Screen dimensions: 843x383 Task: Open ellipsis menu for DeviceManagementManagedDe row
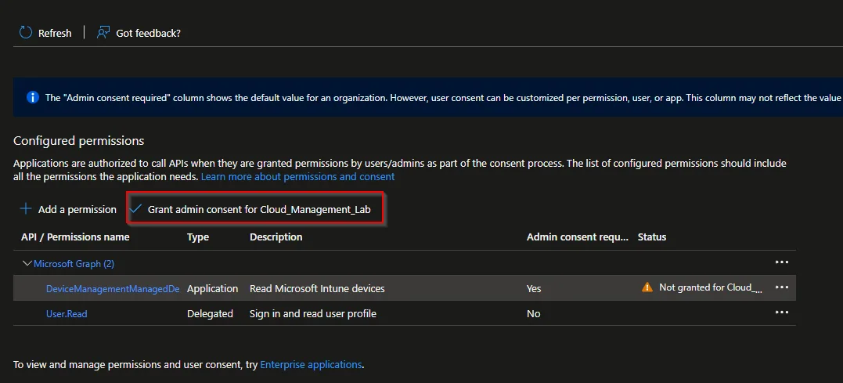click(781, 287)
